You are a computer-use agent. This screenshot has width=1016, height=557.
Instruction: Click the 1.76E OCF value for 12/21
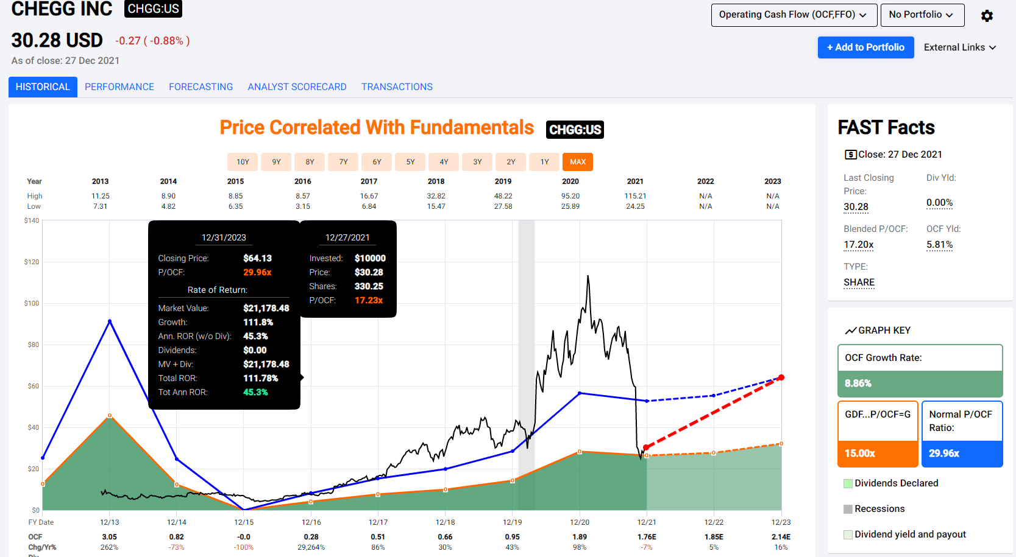pyautogui.click(x=647, y=537)
